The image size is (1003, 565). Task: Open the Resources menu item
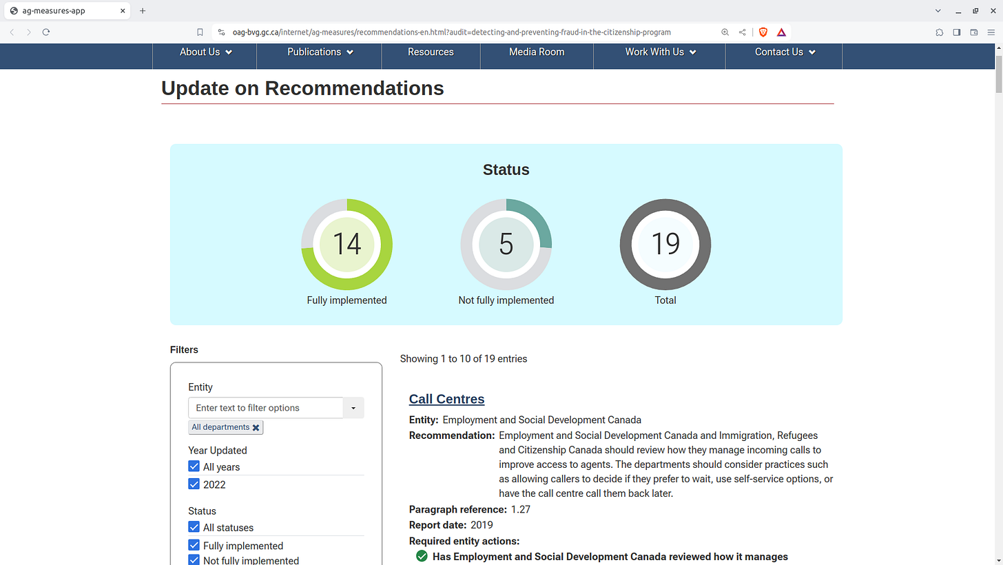pyautogui.click(x=431, y=52)
